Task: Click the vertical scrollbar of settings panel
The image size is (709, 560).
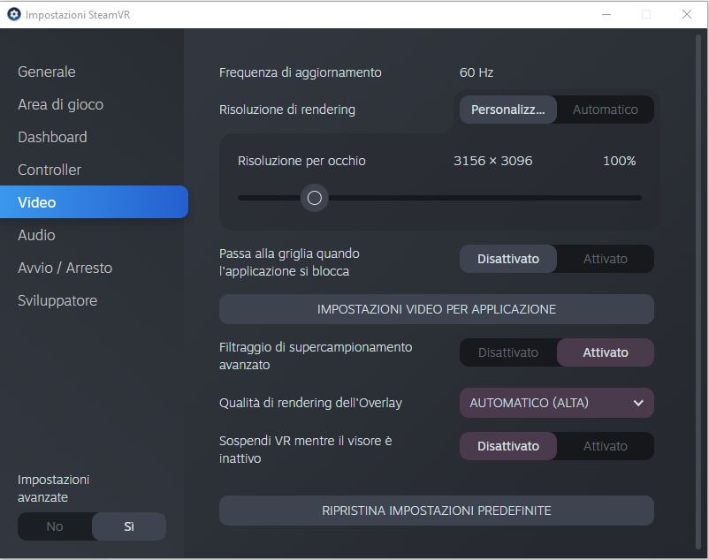Action: [x=698, y=292]
